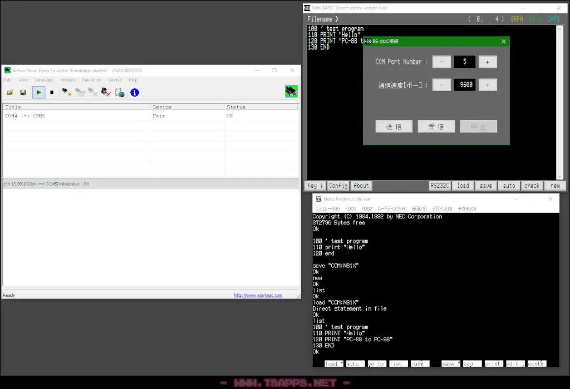Open file icon in Virtual Serial Ports toolbar
The image size is (570, 389).
(10, 93)
